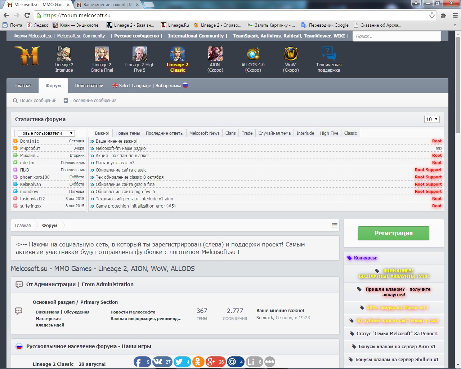
Task: Share via the Odnoklassniki icon
Action: [198, 362]
